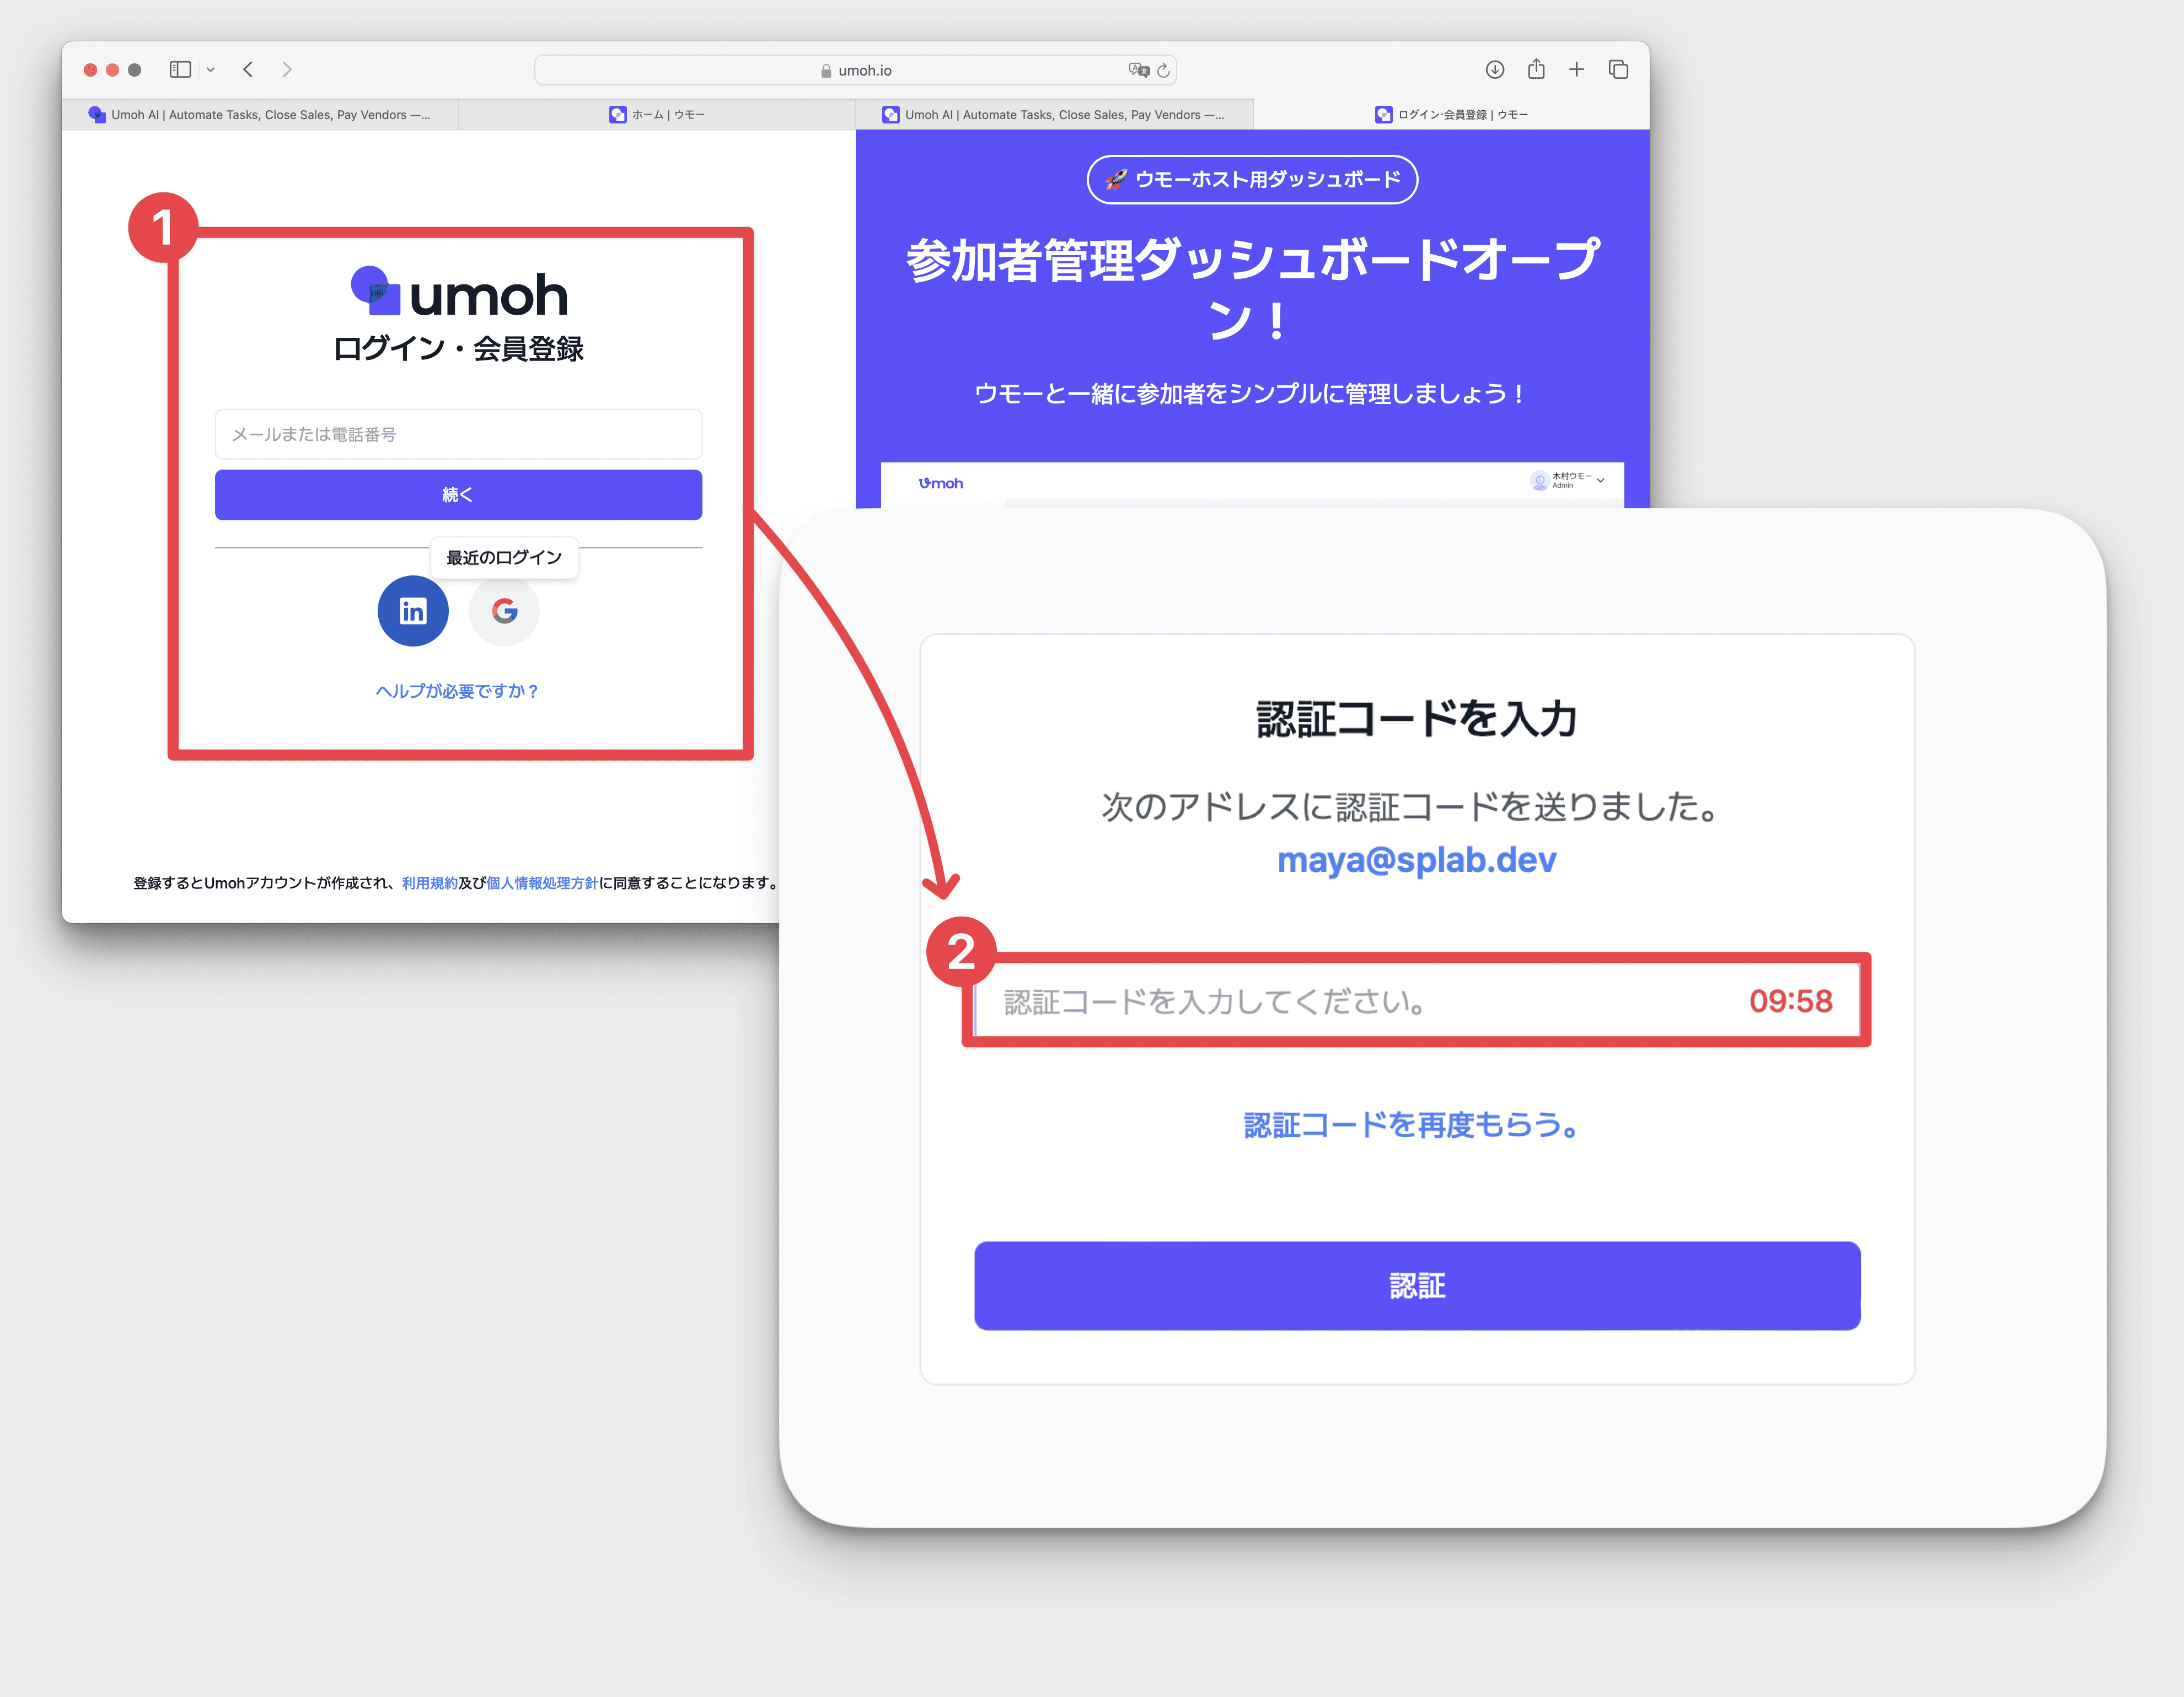Open the ヘルプが必要ですか？ link
The image size is (2184, 1697).
coord(458,691)
